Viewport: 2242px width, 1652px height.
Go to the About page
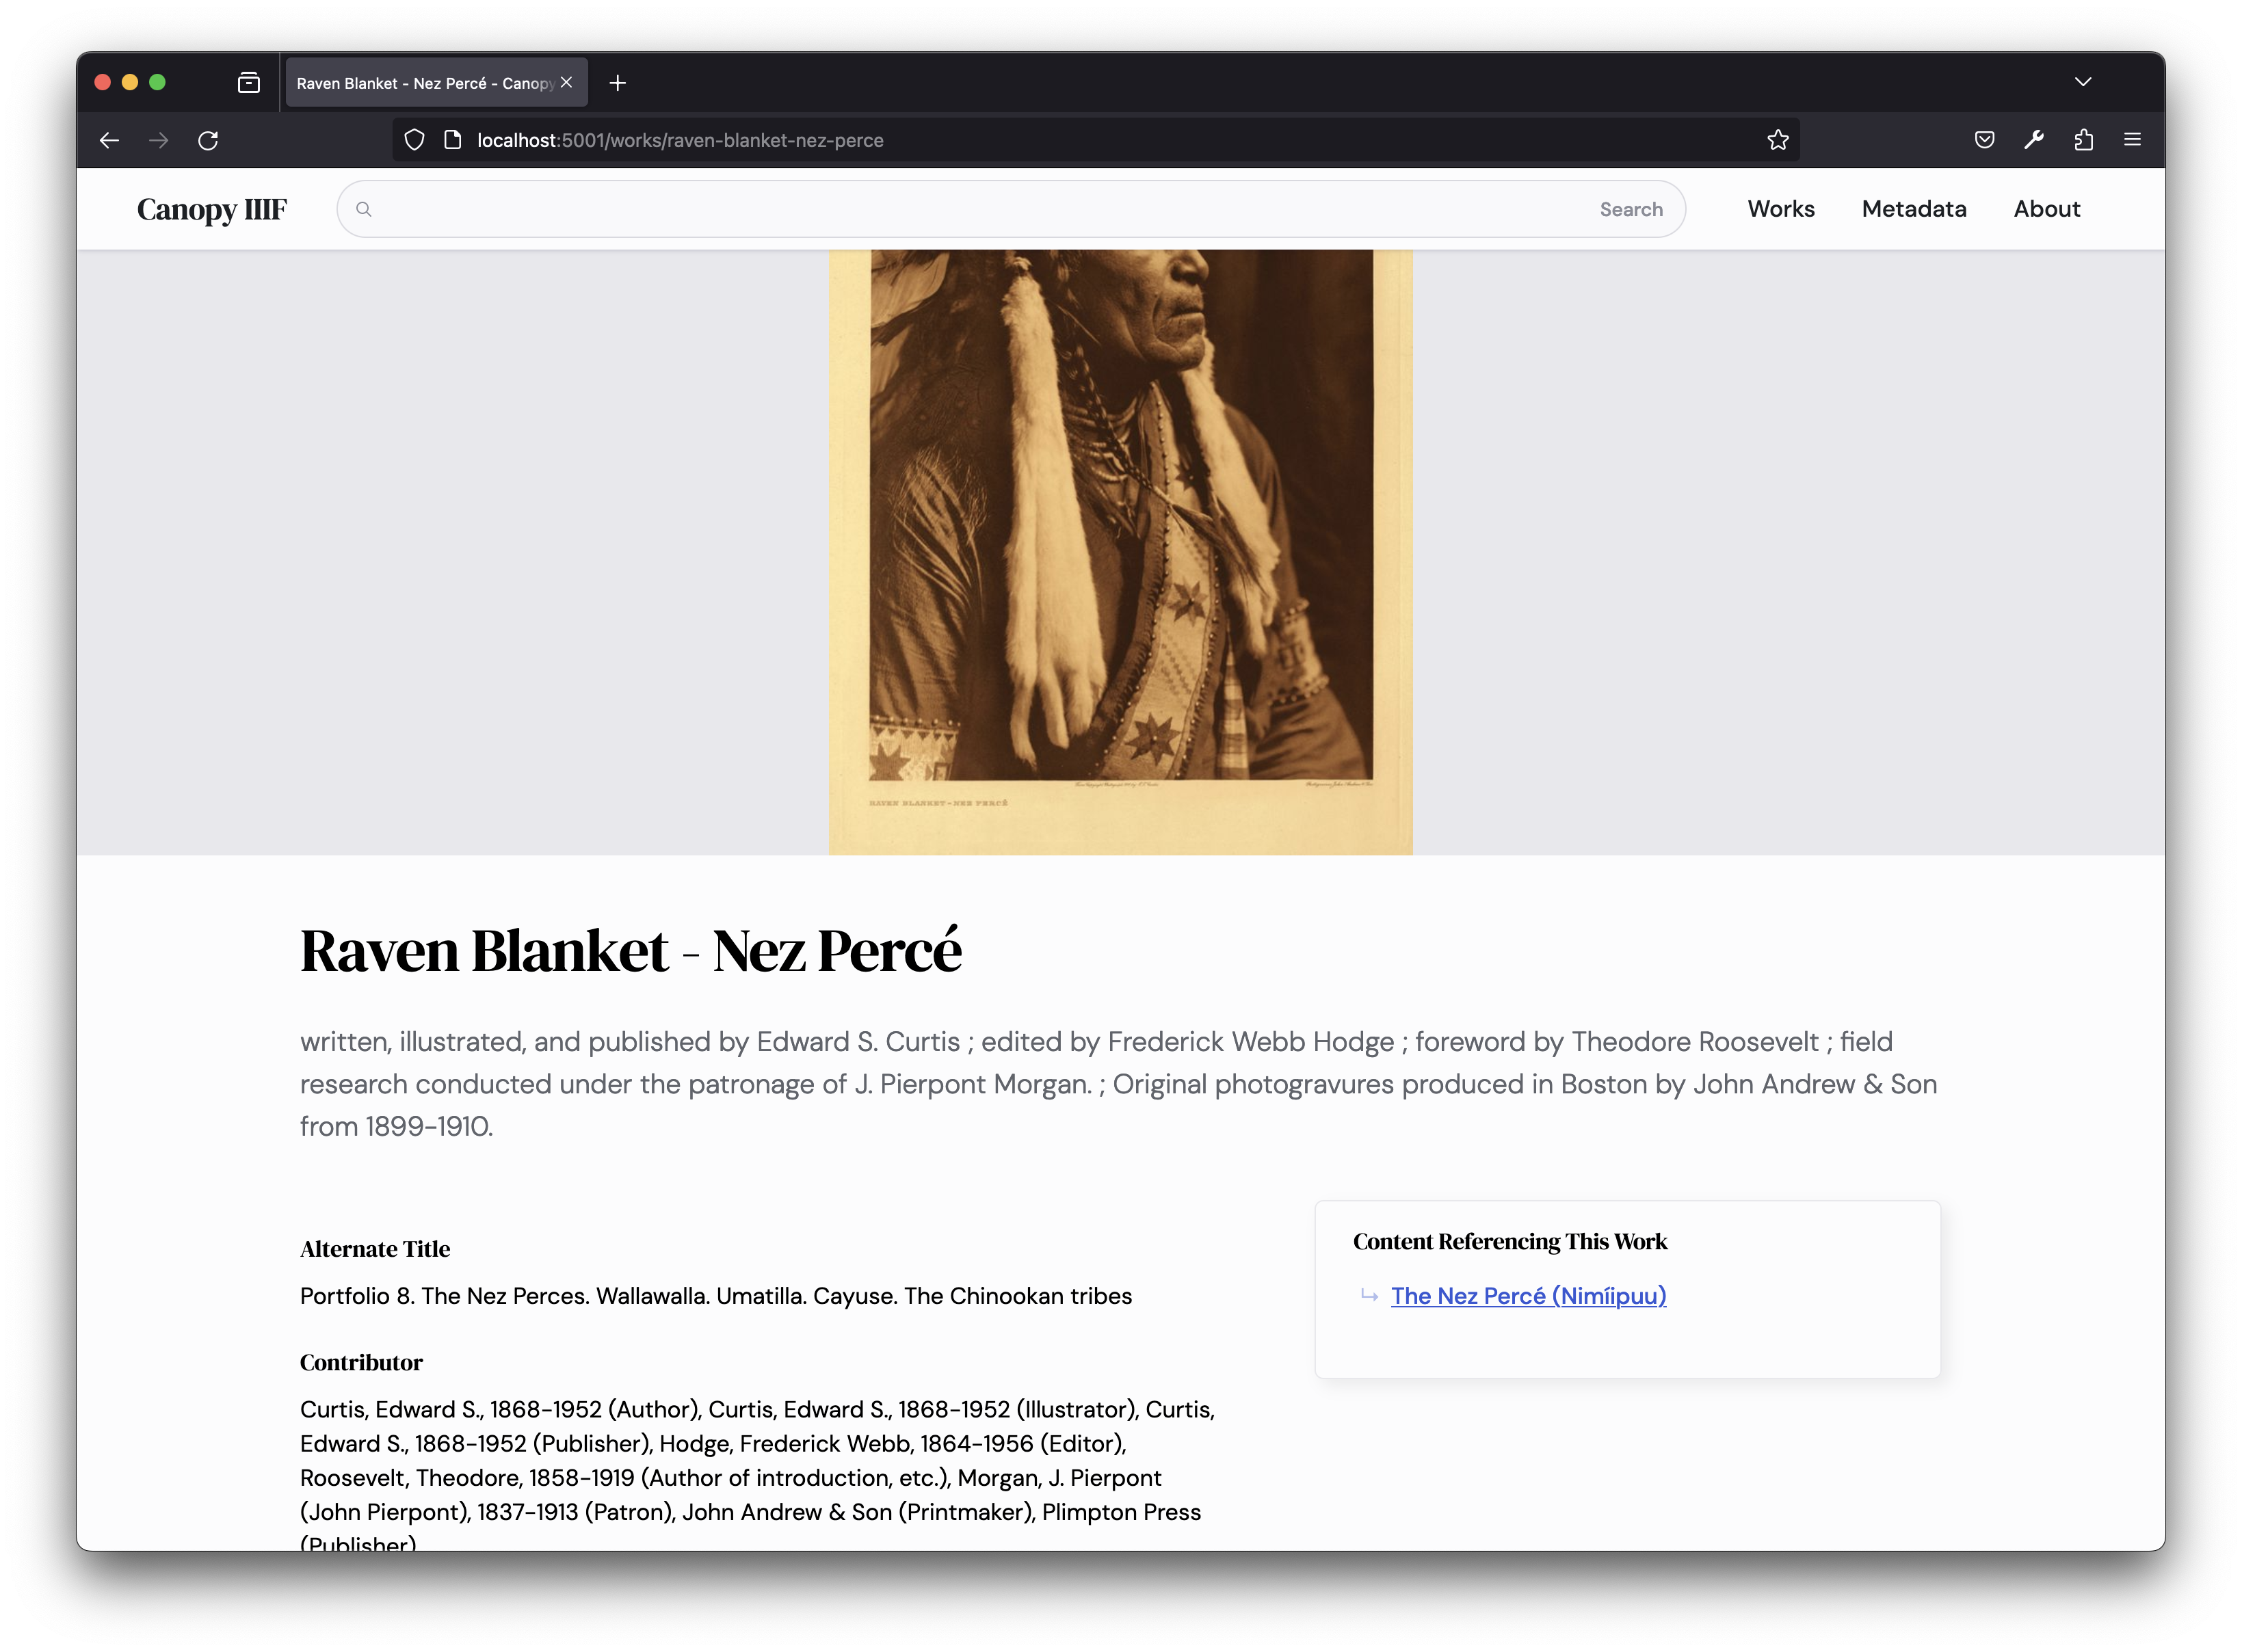coord(2046,209)
